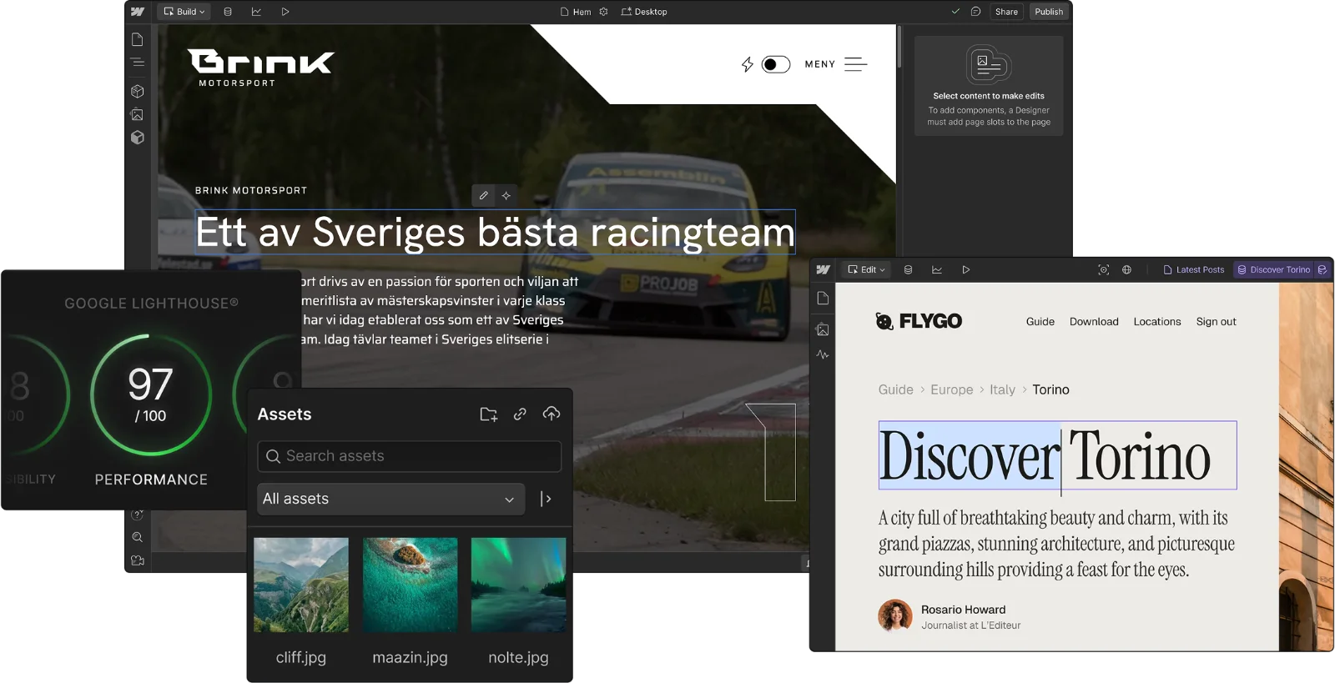Select the maazin.jpg thumbnail
Viewport: 1335px width, 683px height.
click(x=410, y=585)
